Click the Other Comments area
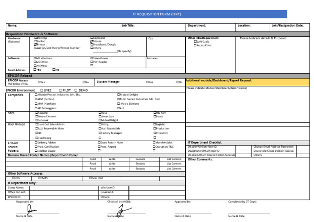Screen dimensions: 314x222 [248, 178]
